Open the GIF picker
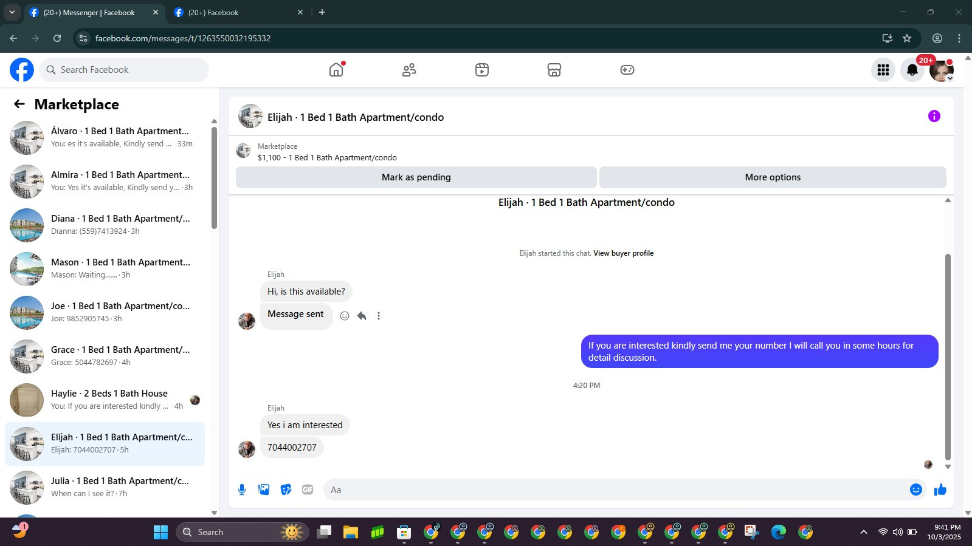 coord(308,490)
